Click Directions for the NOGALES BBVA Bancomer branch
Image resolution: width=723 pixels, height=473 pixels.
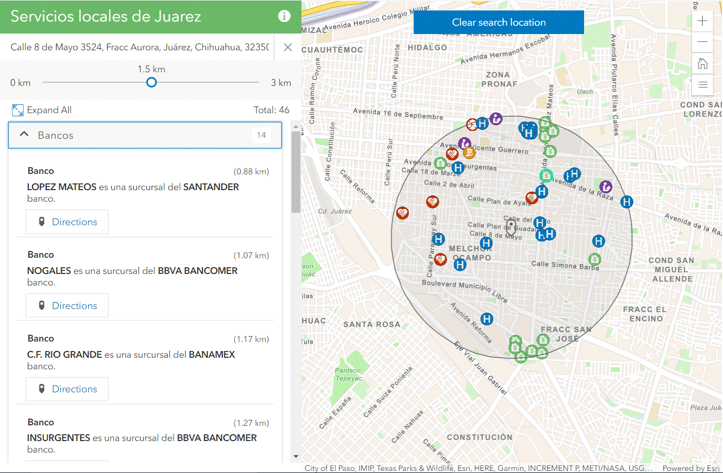[67, 305]
